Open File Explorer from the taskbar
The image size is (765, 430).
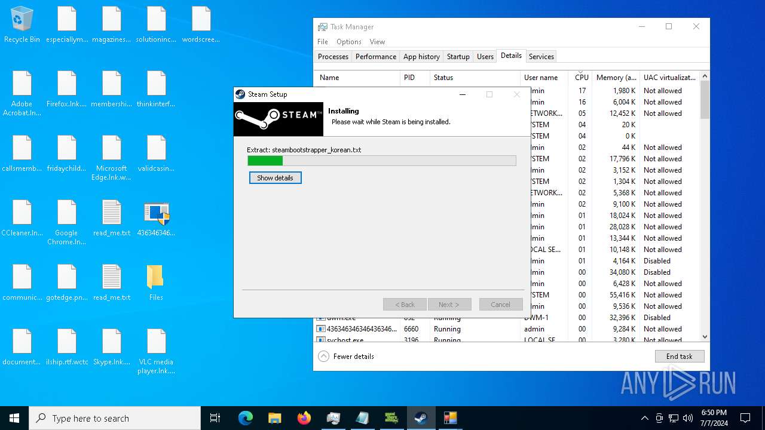tap(274, 418)
